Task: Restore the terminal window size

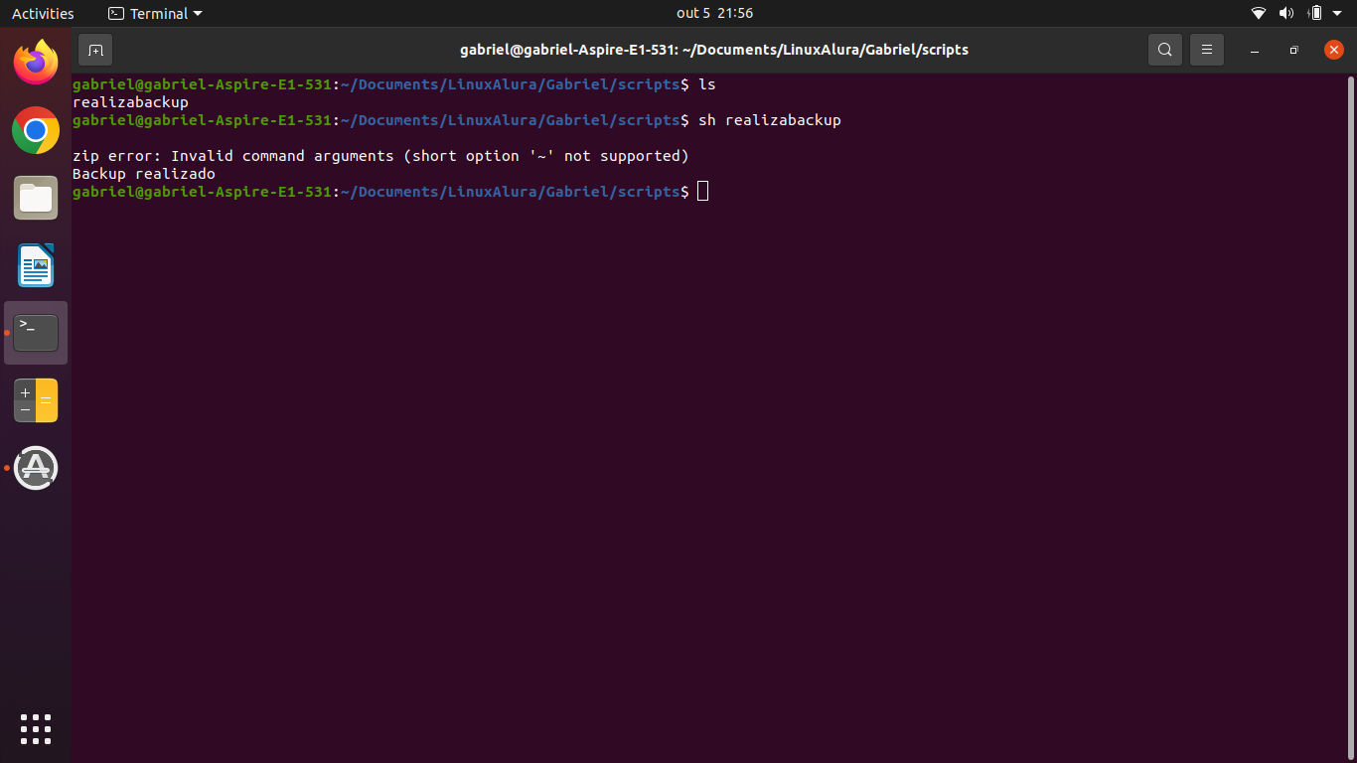Action: click(x=1293, y=50)
